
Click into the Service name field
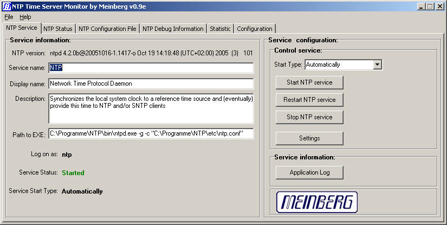151,68
